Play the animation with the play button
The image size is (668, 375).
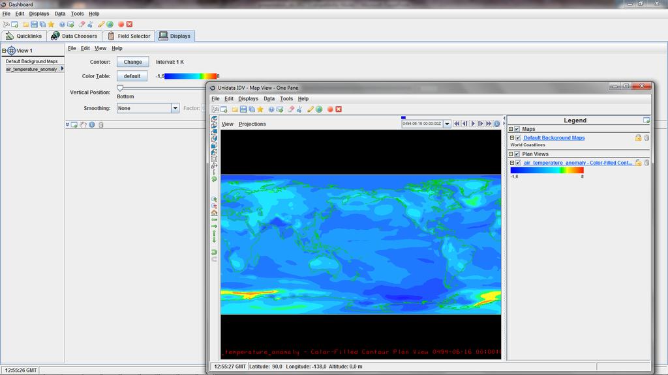(x=472, y=124)
